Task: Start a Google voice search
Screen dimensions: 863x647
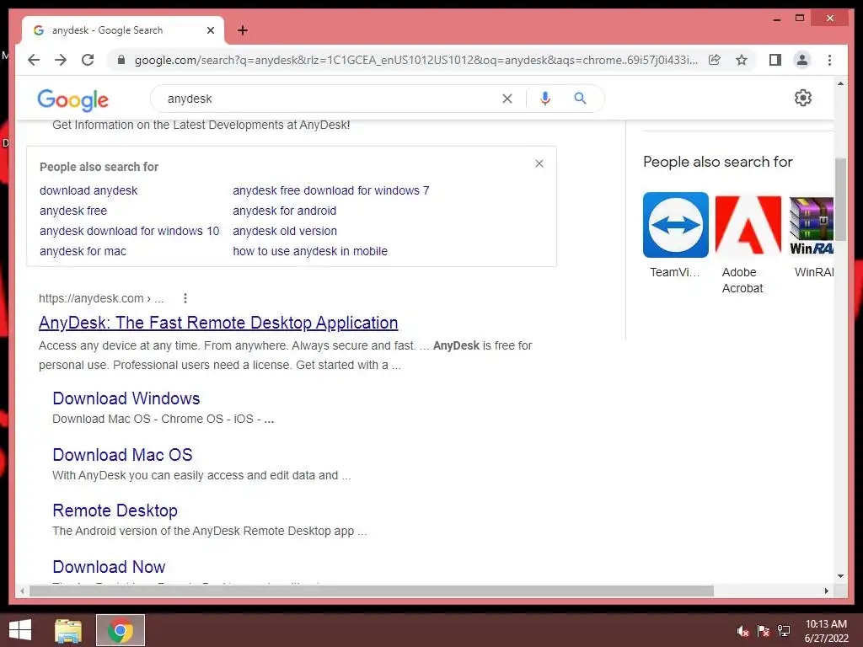Action: (545, 99)
